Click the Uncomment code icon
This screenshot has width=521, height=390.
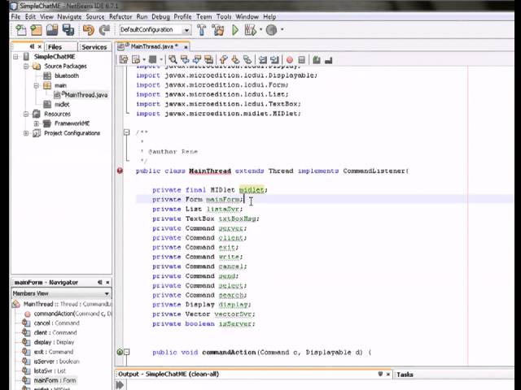click(x=329, y=59)
